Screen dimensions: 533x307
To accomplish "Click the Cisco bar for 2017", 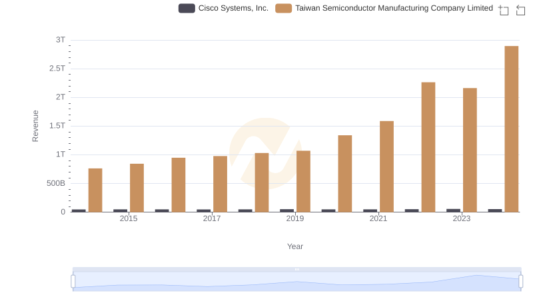I will pos(204,210).
